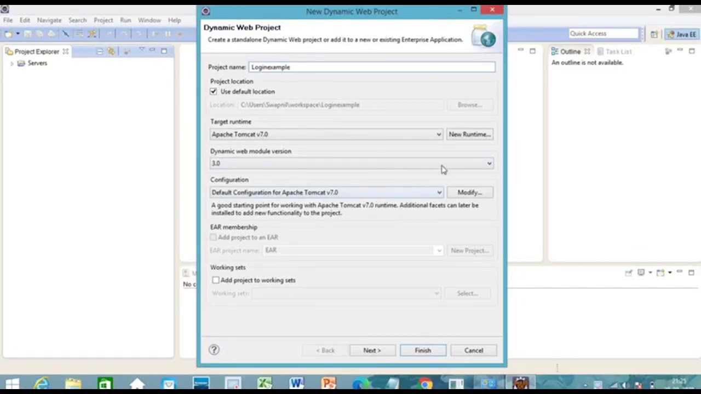Open the Run menu
This screenshot has width=701, height=394.
tap(126, 20)
